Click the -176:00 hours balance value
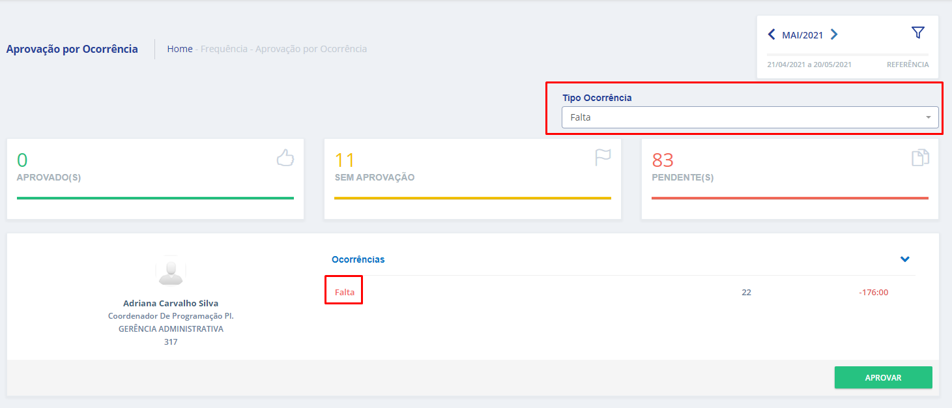 pos(873,292)
